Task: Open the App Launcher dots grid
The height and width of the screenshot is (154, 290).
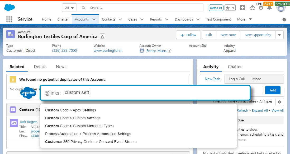Action: pyautogui.click(x=9, y=19)
